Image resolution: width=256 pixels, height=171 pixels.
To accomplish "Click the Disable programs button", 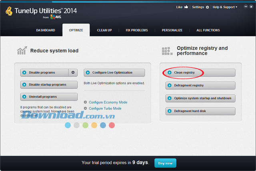I will 44,73.
